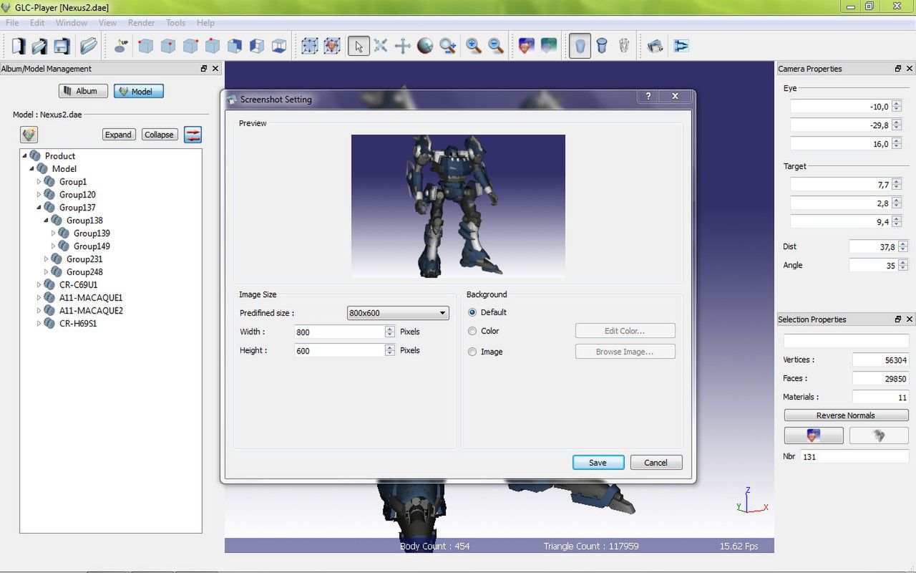Click the green swap visible space icon
The height and width of the screenshot is (573, 916).
(x=549, y=47)
